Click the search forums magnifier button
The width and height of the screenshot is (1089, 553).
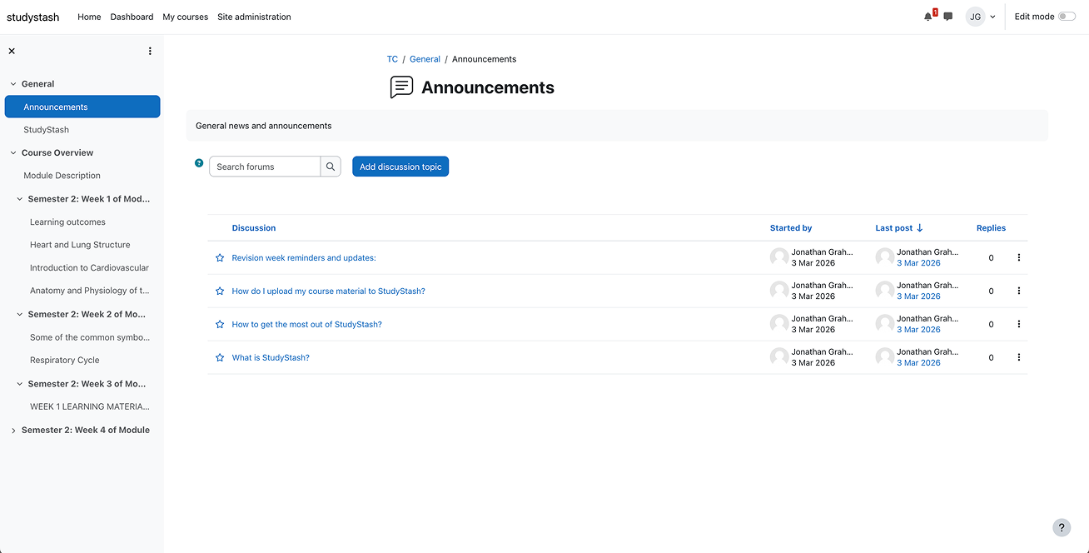[331, 167]
